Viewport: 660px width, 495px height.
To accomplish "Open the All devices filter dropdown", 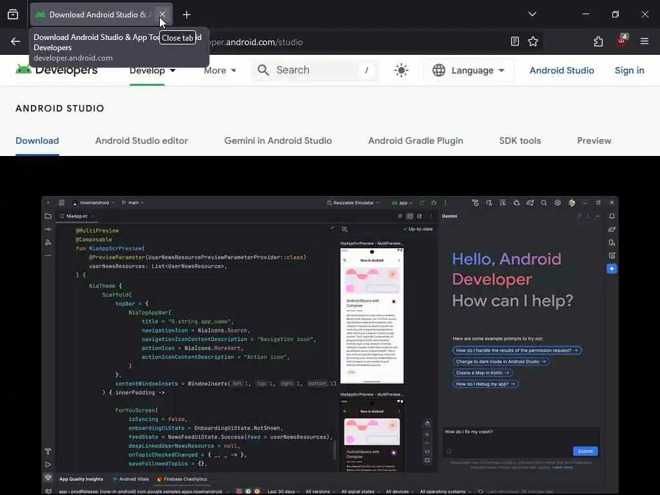I will [400, 491].
